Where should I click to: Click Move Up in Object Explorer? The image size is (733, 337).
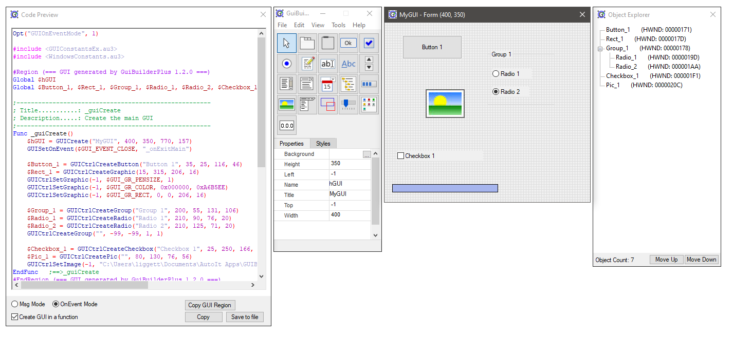click(x=667, y=260)
